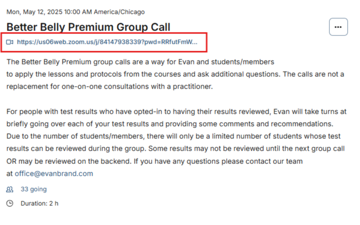360x225 pixels.
Task: Click the line 'briefly going over each of your test results'
Action: click(x=170, y=124)
